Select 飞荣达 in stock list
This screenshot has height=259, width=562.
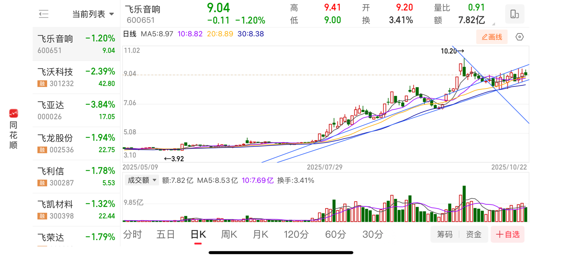(x=76, y=236)
